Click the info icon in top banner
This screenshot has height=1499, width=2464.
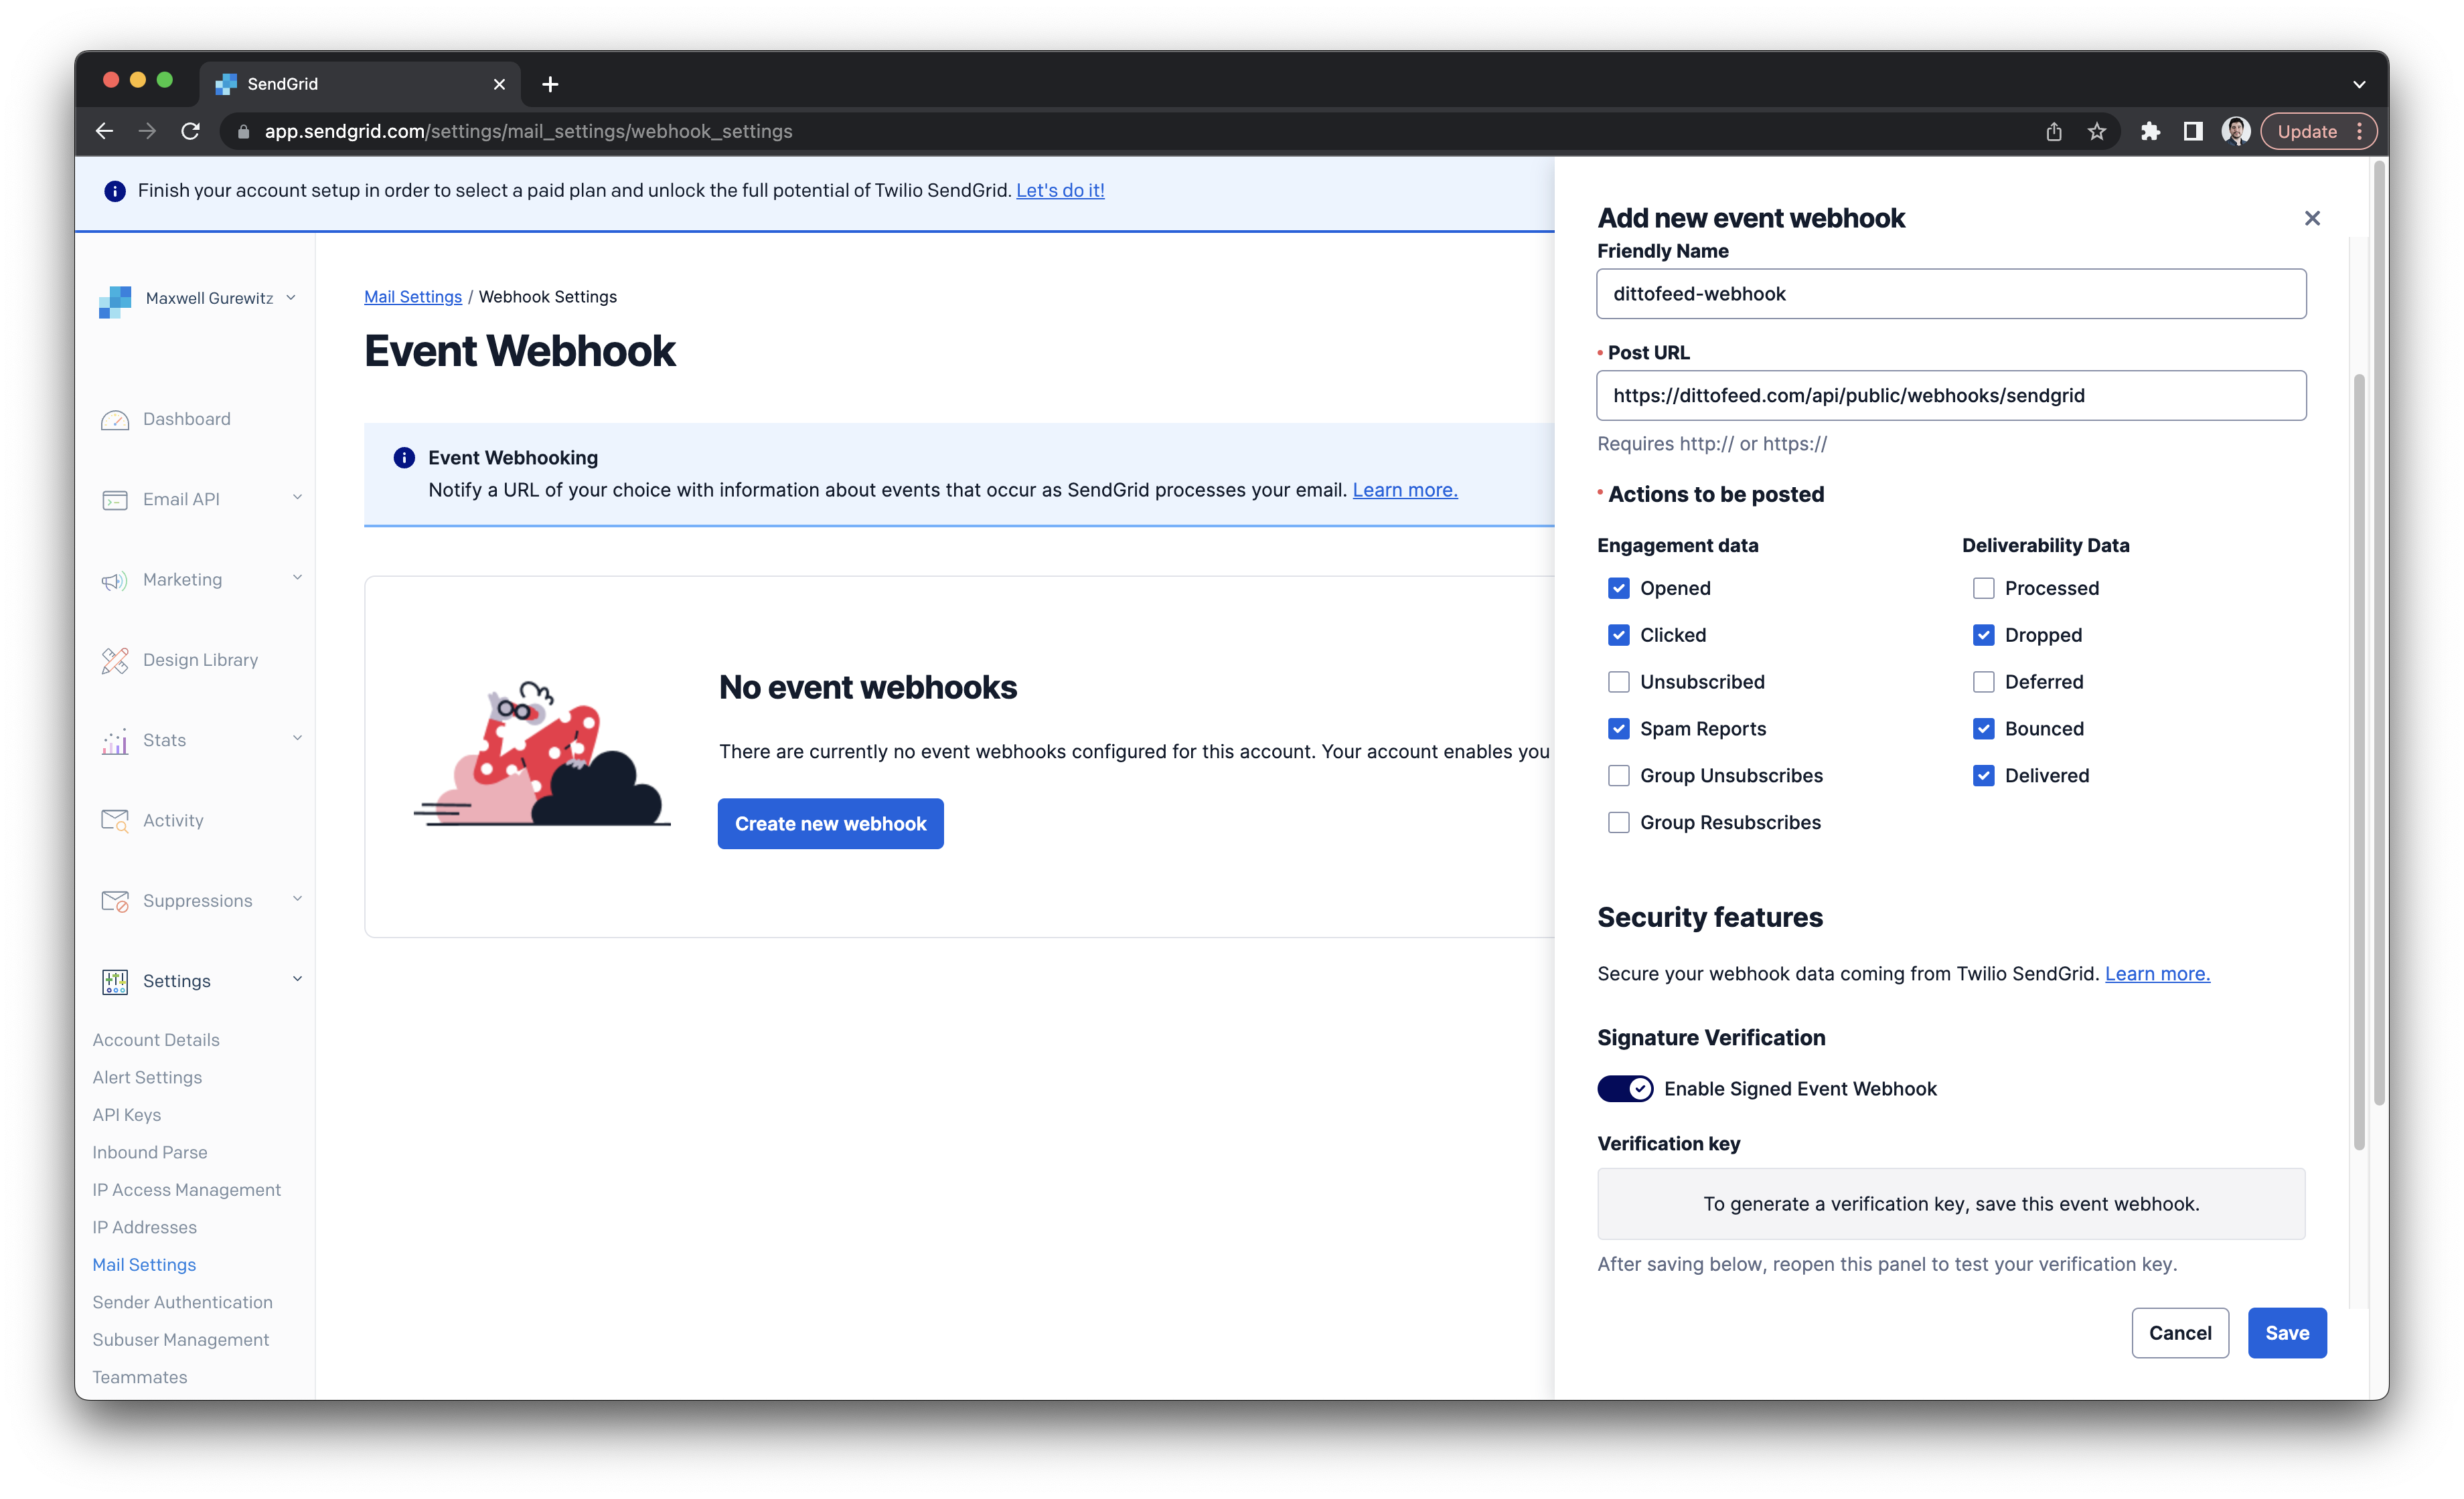point(115,191)
